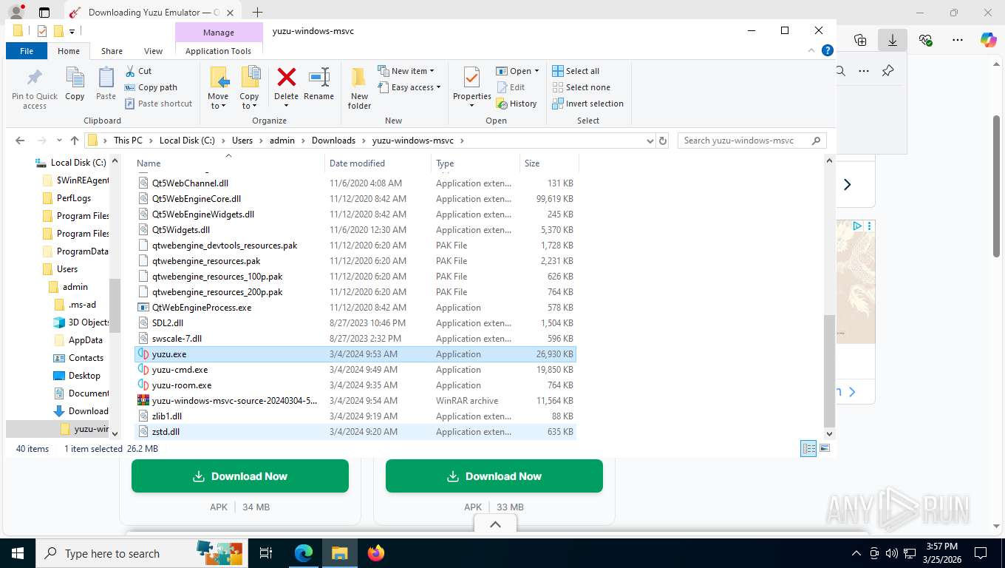The image size is (1005, 568).
Task: Open Firefox from the taskbar
Action: pos(376,552)
